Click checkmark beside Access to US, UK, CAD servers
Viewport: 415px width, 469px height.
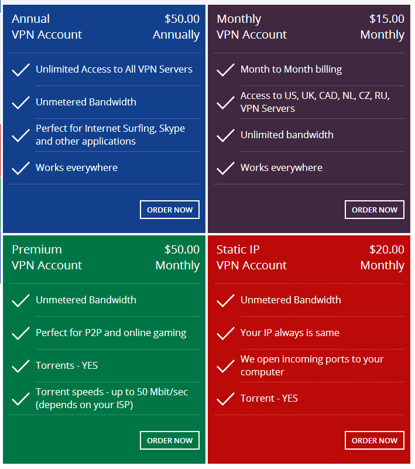(x=225, y=102)
